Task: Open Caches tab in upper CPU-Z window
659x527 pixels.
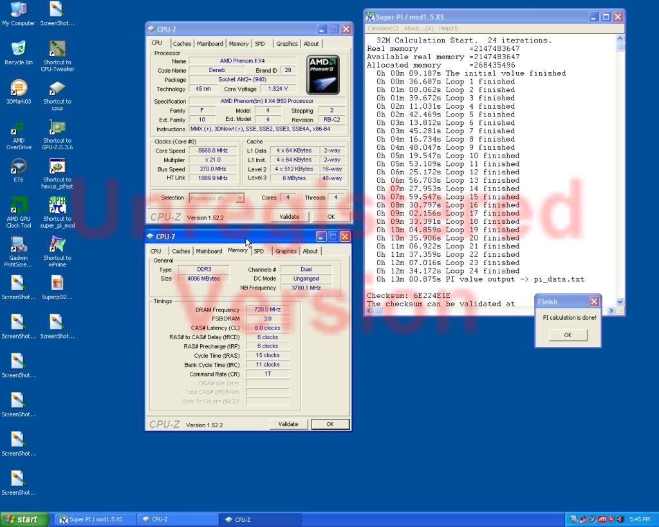Action: [x=182, y=44]
